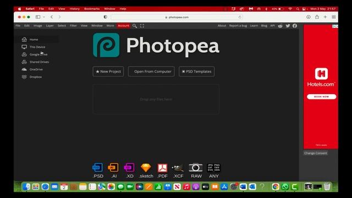Click the privacy shield icon

point(105,17)
